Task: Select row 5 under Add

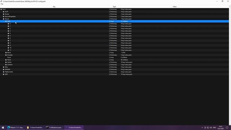Action: click(114, 36)
